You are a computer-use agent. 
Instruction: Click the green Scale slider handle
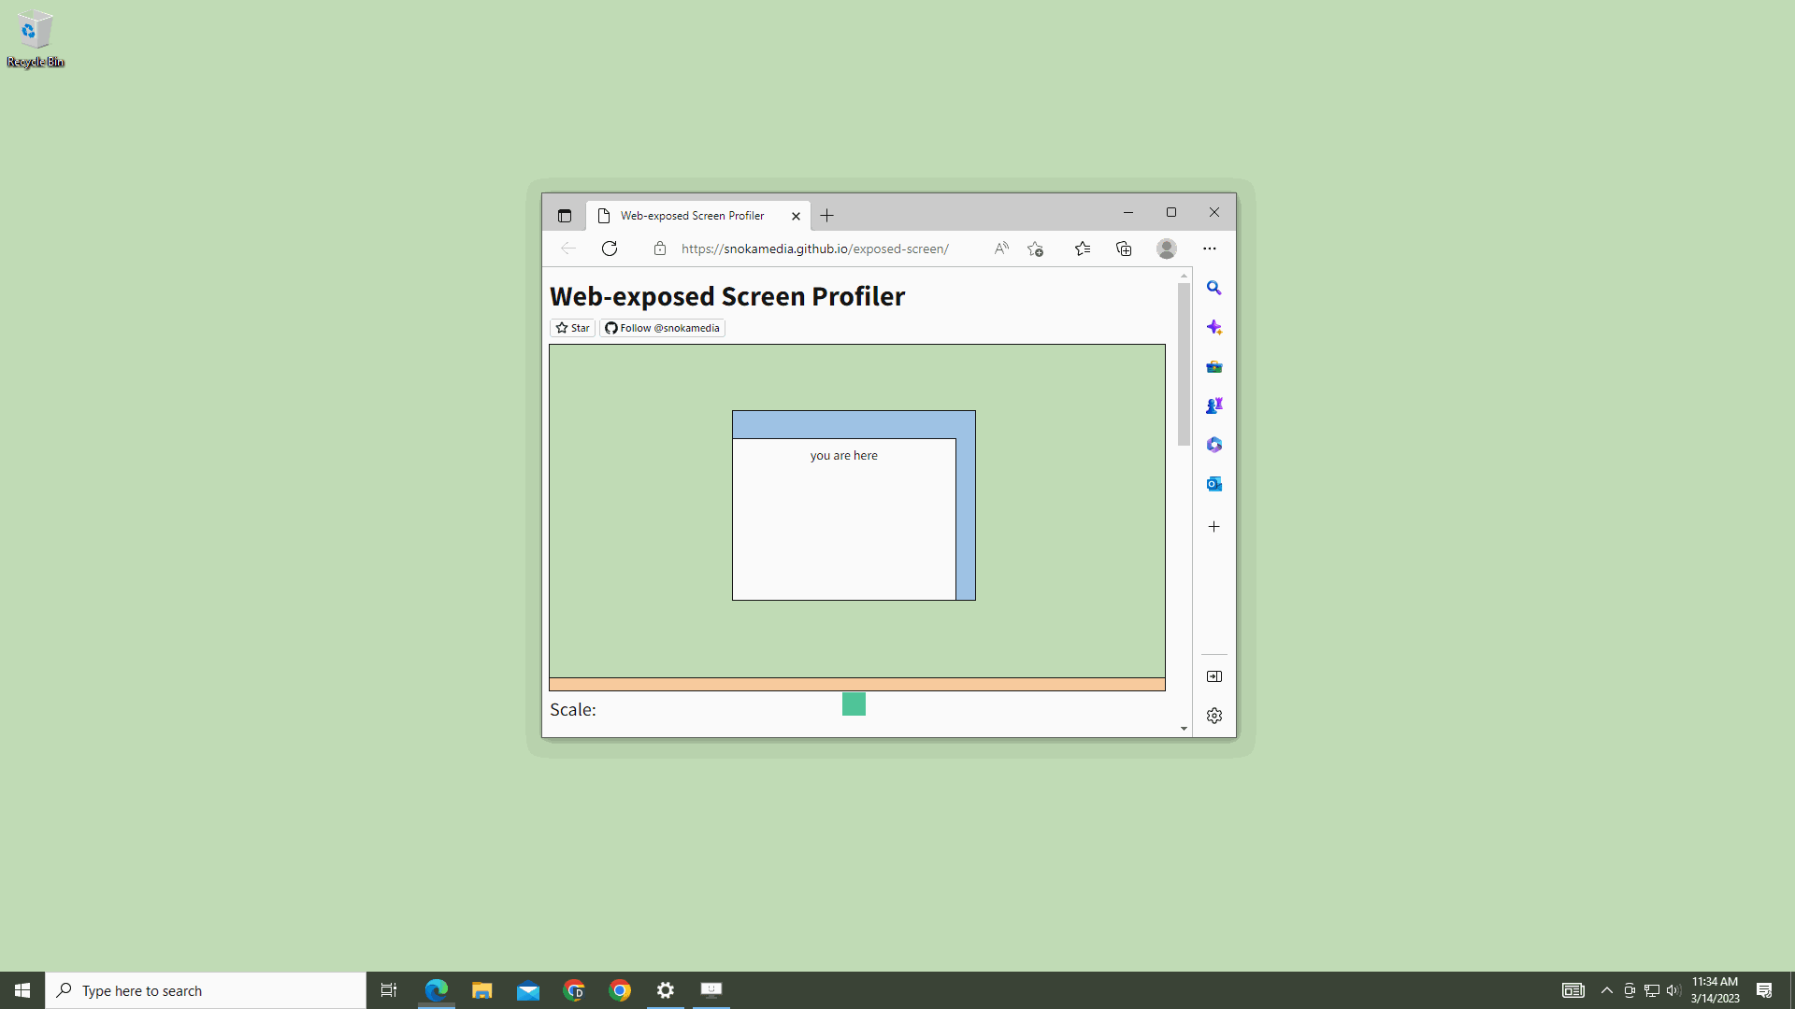[854, 704]
